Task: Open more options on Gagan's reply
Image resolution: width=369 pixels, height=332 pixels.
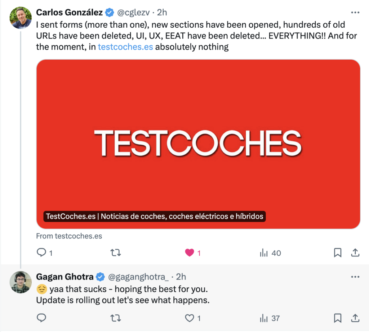Action: pyautogui.click(x=355, y=277)
